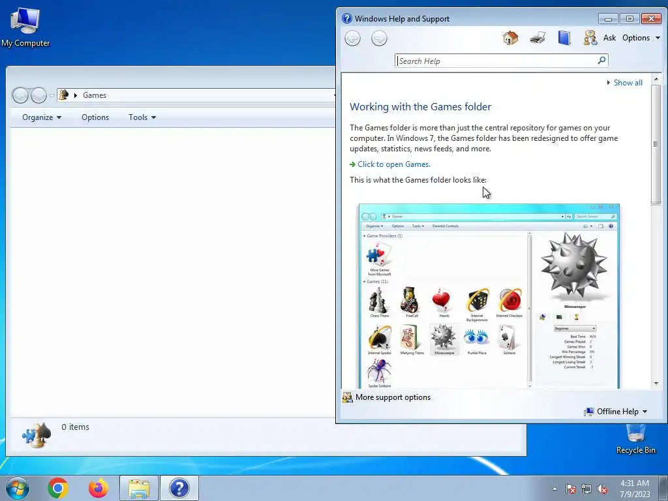Click the green arrow beside open Games link
This screenshot has height=501, width=668.
(352, 164)
